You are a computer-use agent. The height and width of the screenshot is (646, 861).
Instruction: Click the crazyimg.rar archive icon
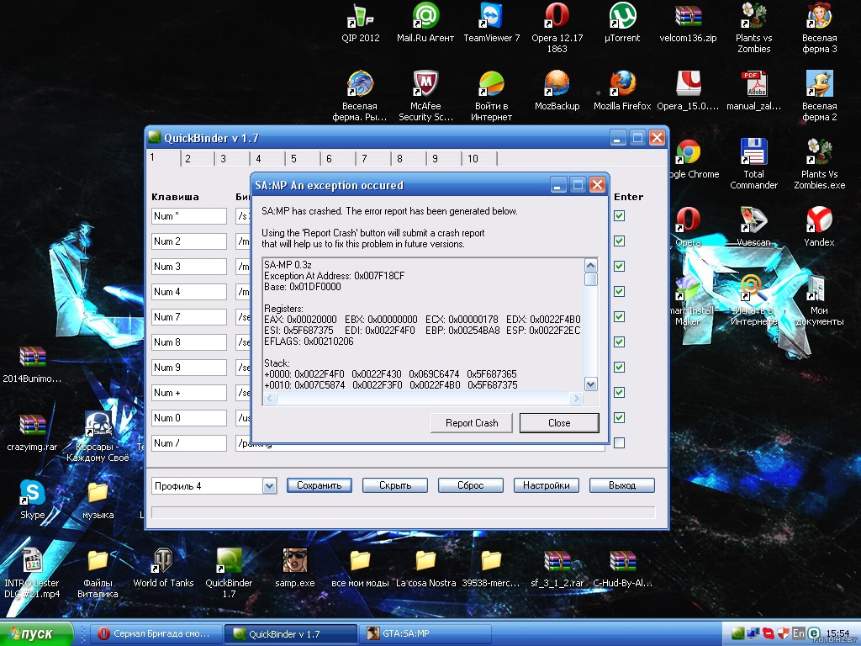coord(33,432)
